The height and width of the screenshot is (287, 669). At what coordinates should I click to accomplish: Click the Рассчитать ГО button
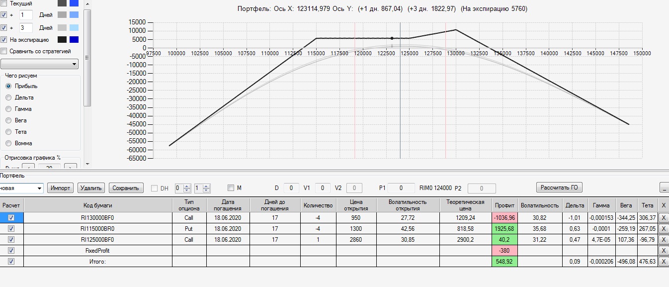(x=559, y=187)
